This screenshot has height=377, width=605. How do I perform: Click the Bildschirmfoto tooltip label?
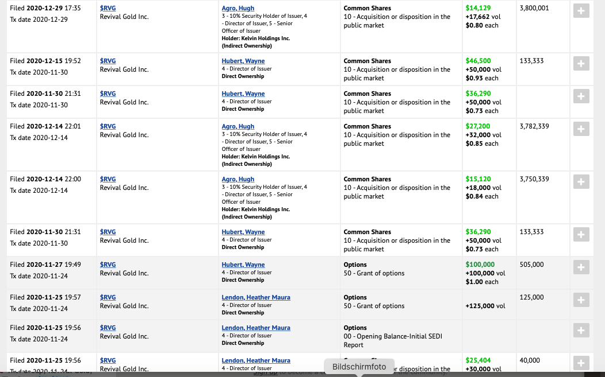coord(359,367)
